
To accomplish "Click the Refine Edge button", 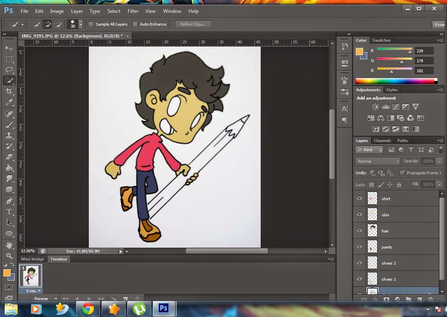I will pos(193,24).
